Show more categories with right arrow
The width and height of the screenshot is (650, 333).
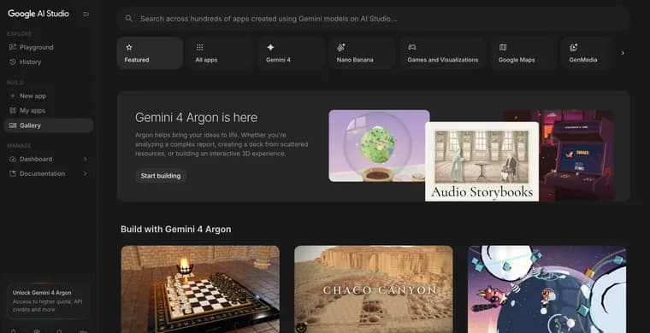623,53
